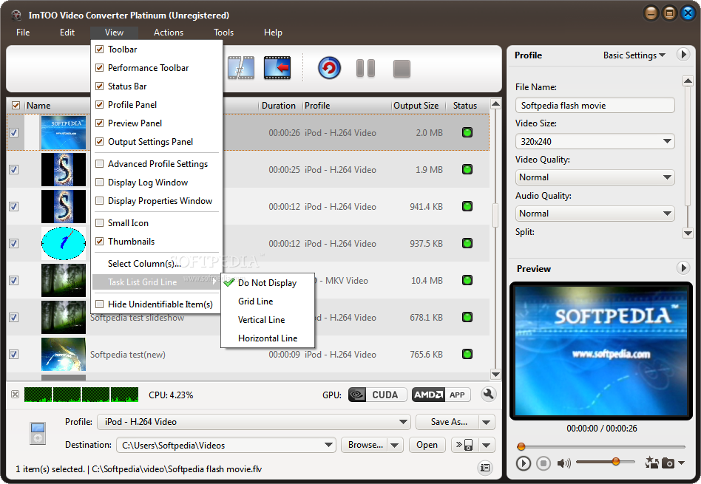Enable Advanced Profile Settings
The image size is (701, 484).
tap(157, 163)
